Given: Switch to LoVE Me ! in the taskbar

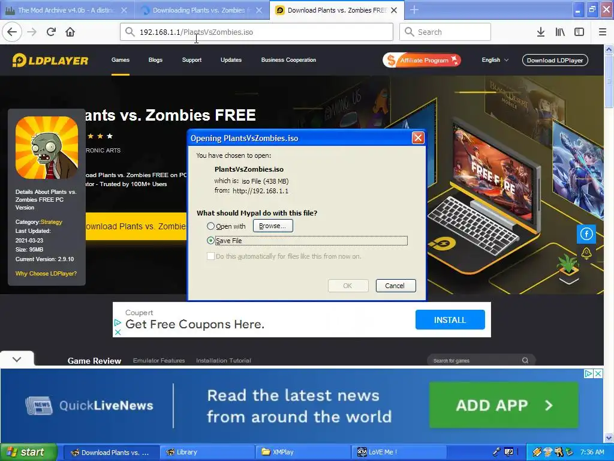Looking at the screenshot, I should coord(399,452).
